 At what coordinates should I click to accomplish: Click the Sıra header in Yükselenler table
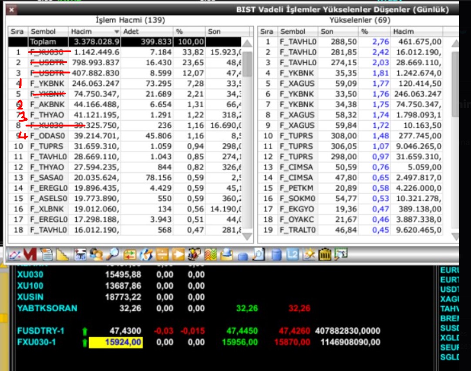[x=266, y=31]
